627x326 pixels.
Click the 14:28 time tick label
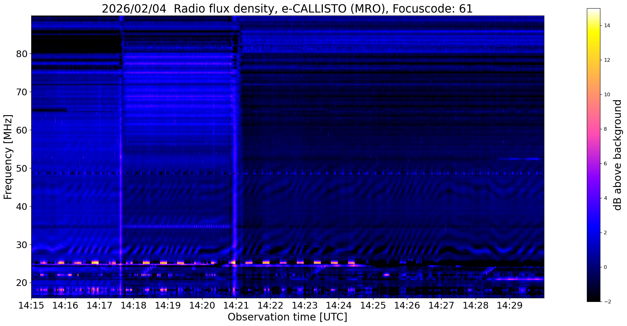[x=475, y=306]
